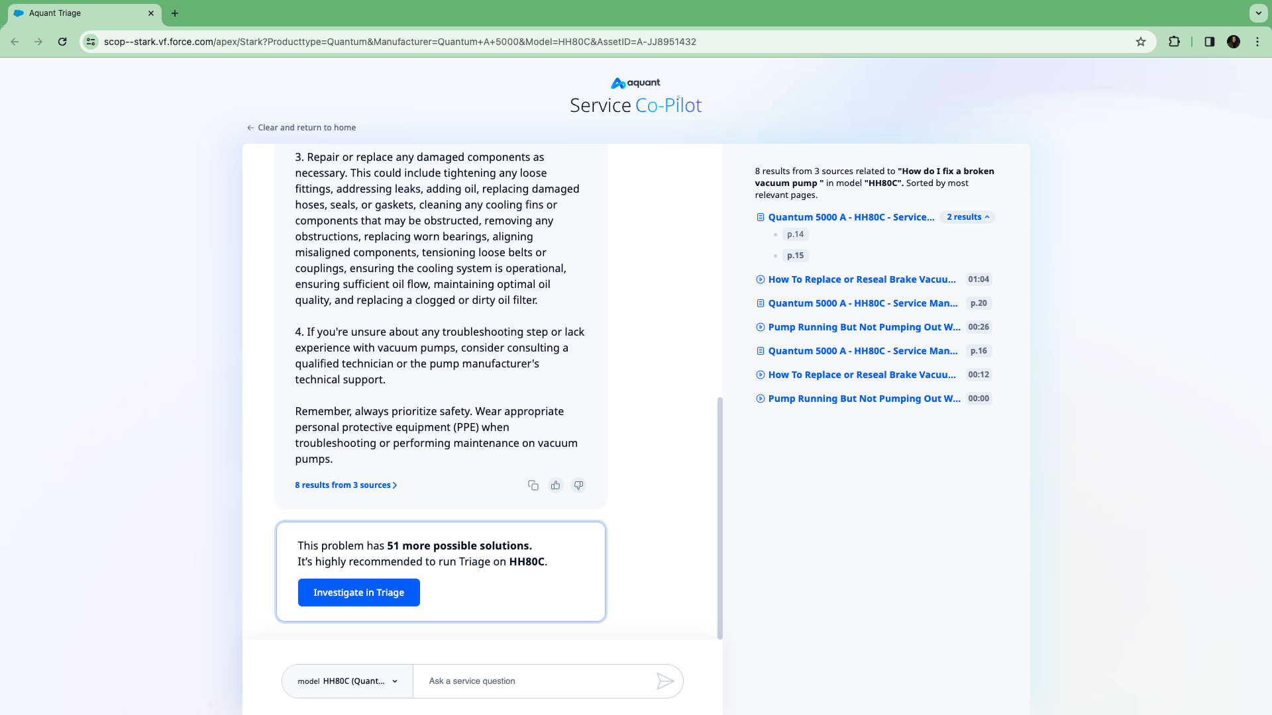Reload the page

point(62,41)
